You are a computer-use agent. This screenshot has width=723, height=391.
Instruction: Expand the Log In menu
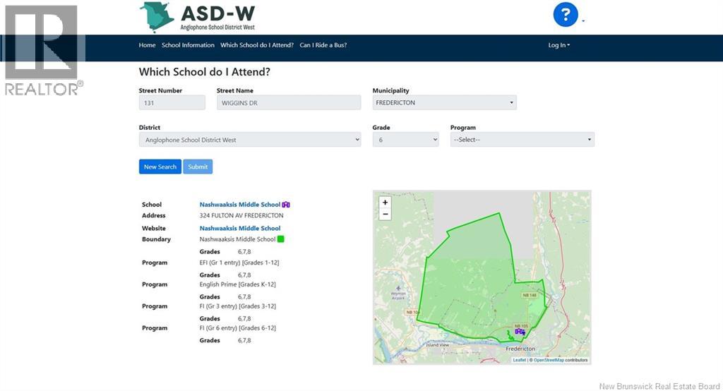558,45
